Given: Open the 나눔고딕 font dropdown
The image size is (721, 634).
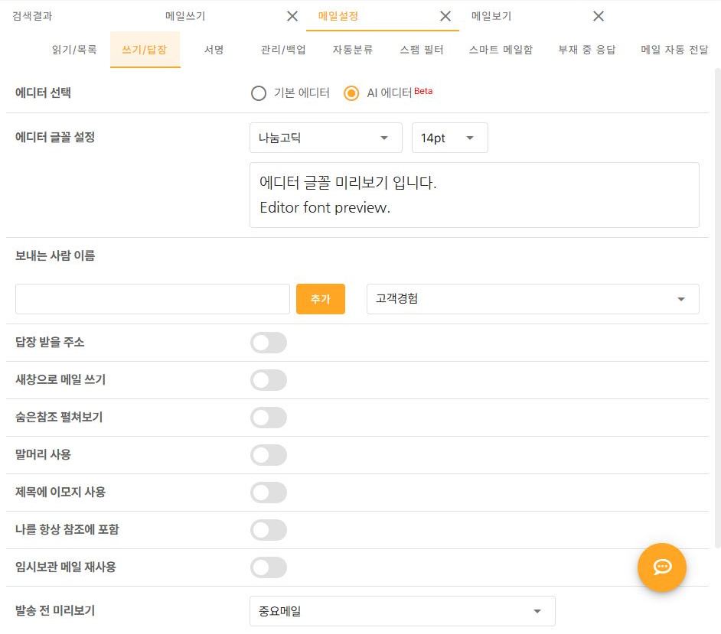Looking at the screenshot, I should pyautogui.click(x=326, y=138).
